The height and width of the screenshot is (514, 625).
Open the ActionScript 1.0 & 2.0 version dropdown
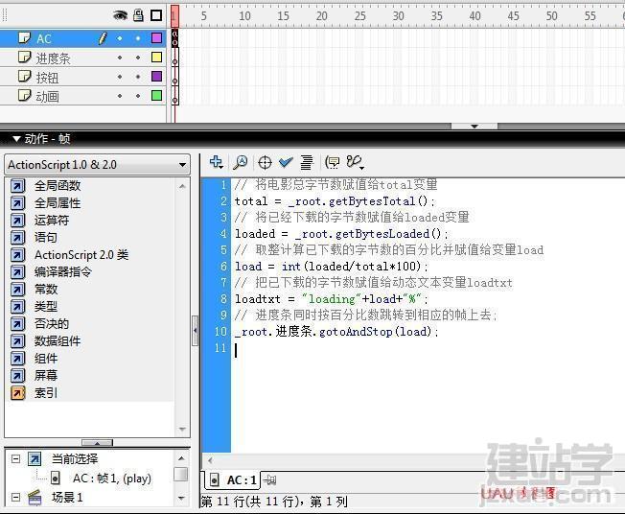tap(97, 165)
